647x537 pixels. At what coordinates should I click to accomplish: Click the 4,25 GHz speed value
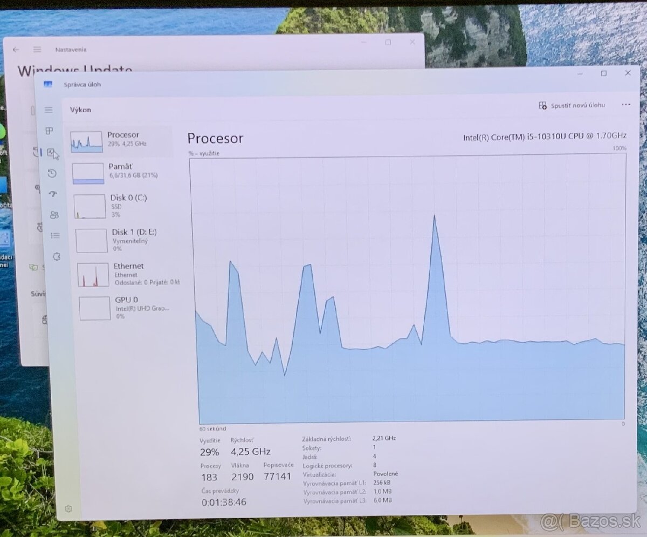pyautogui.click(x=251, y=451)
